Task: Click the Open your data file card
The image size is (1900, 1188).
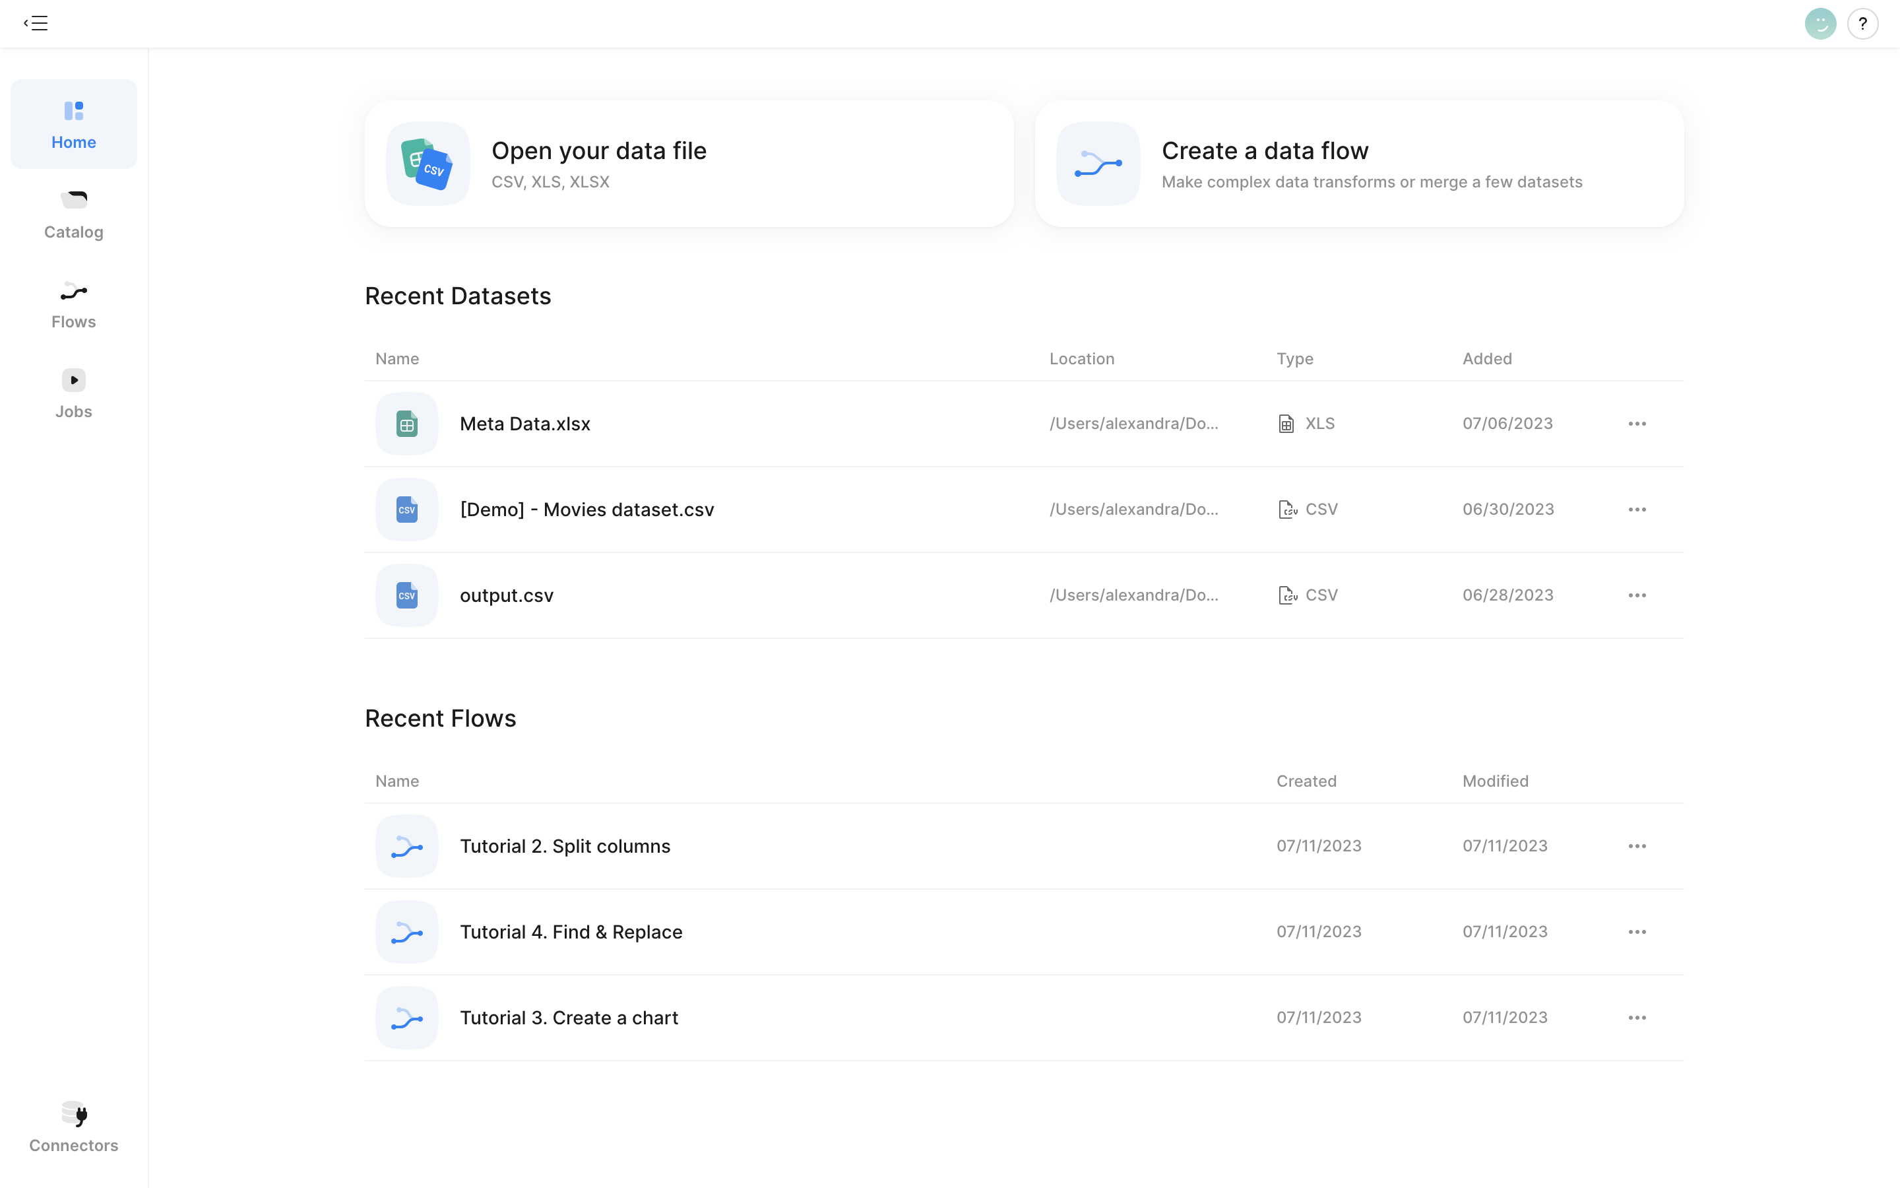Action: [689, 164]
